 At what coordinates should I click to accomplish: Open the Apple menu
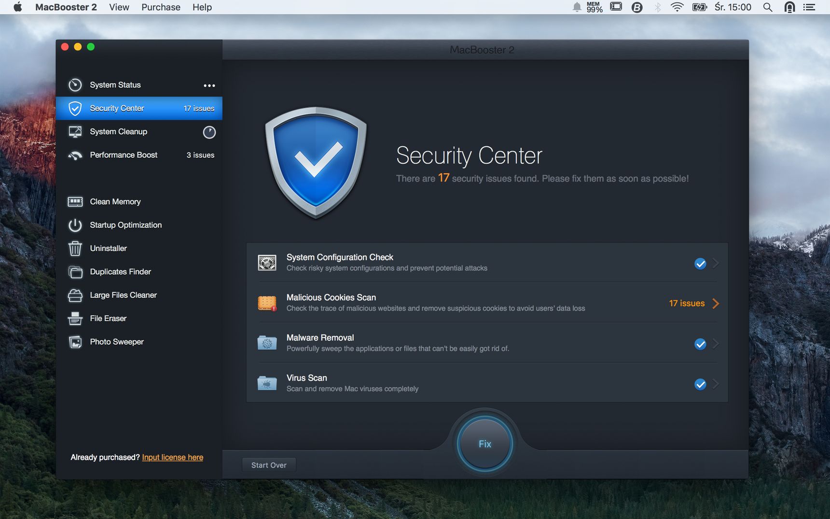18,7
